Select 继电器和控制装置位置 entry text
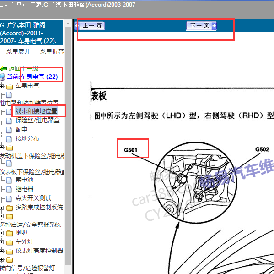 29,103
